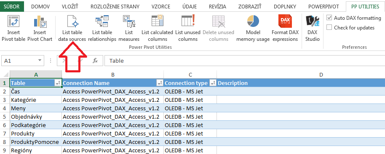The image size is (385, 154).
Task: Launch DAX Studio
Action: tap(313, 28)
